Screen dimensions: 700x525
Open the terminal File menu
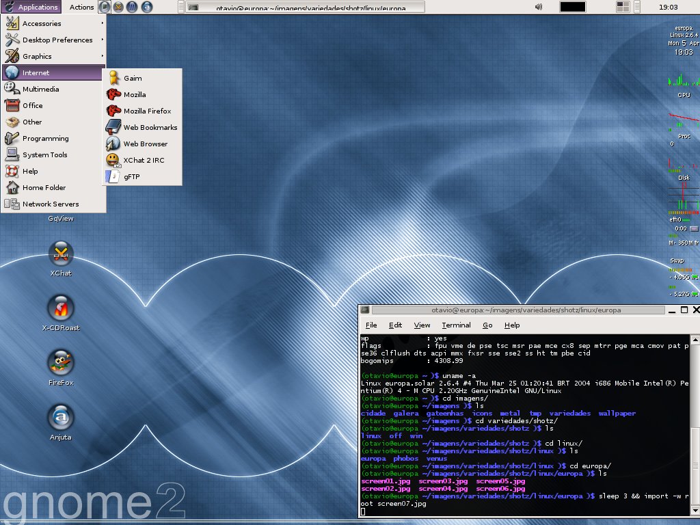point(371,325)
